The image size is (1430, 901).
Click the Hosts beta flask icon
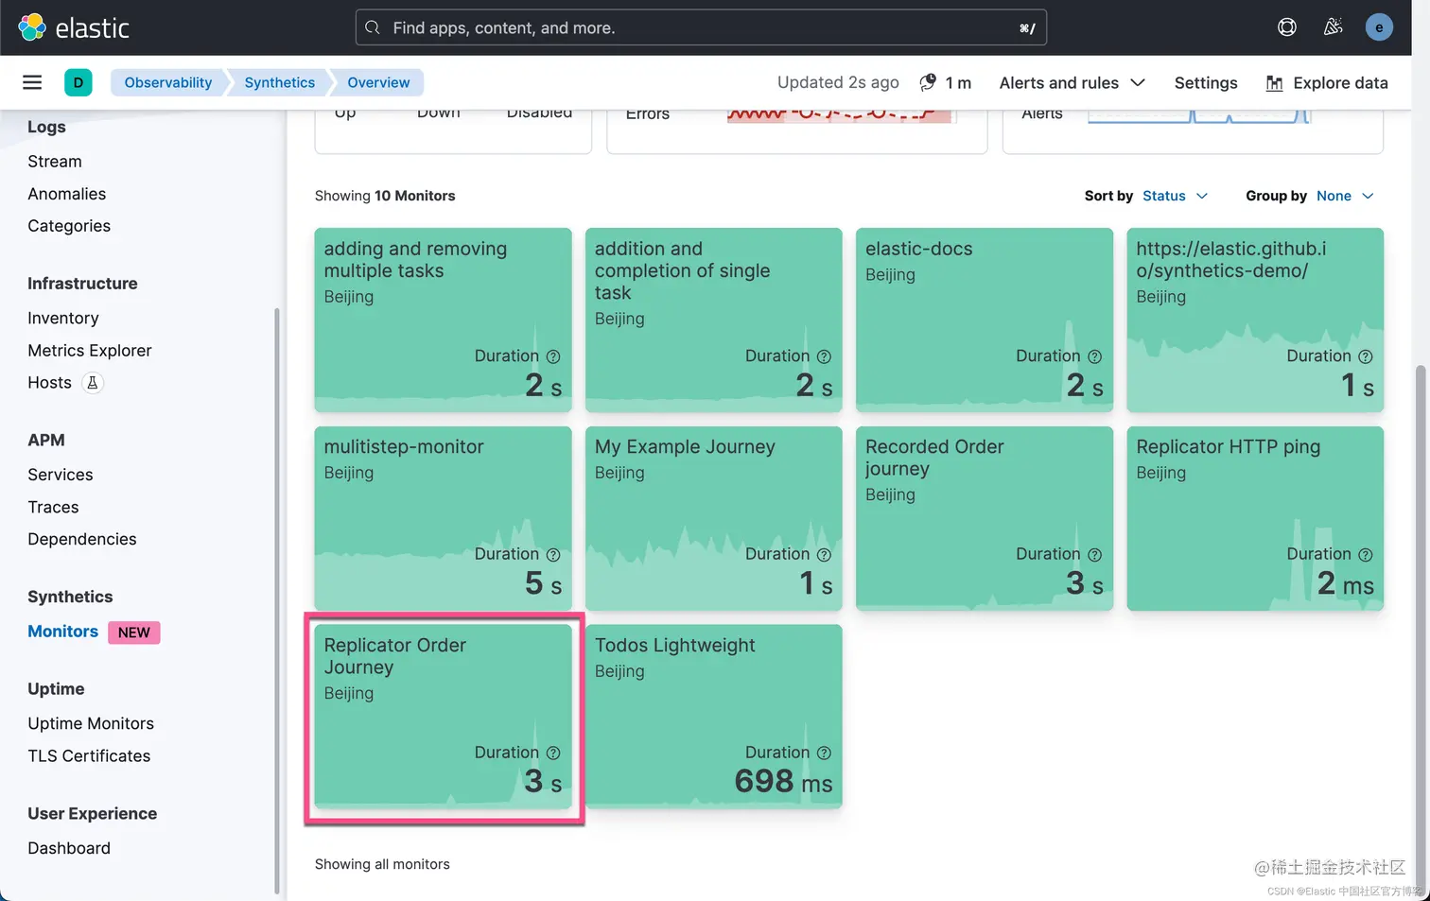click(92, 383)
